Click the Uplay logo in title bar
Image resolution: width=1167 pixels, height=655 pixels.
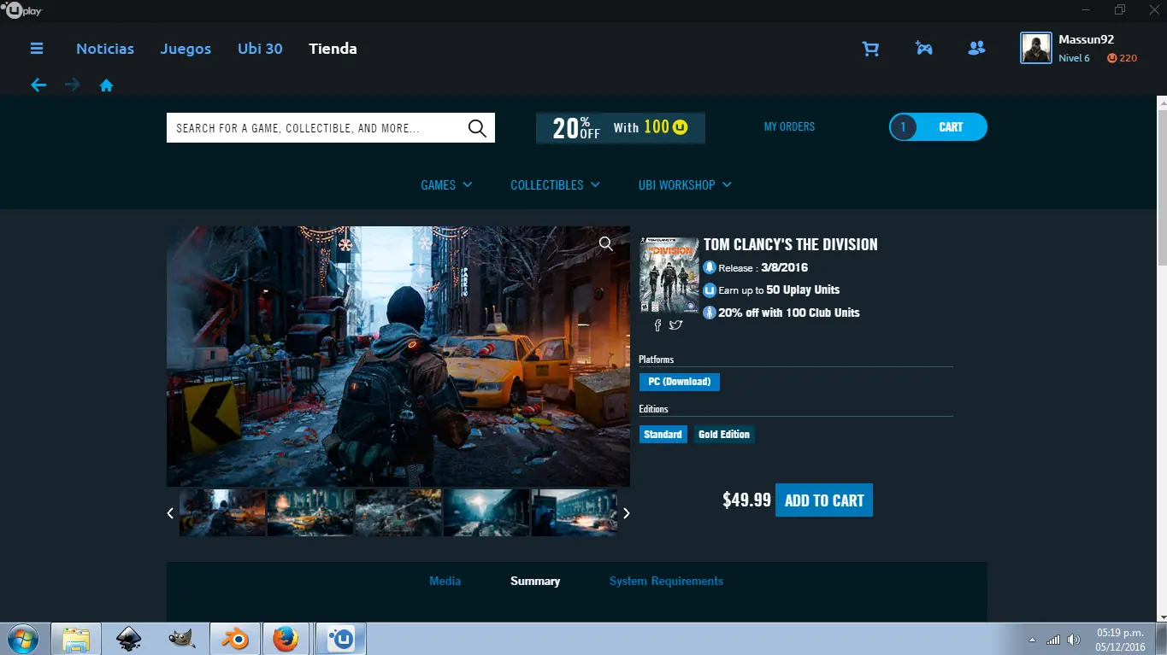click(23, 10)
